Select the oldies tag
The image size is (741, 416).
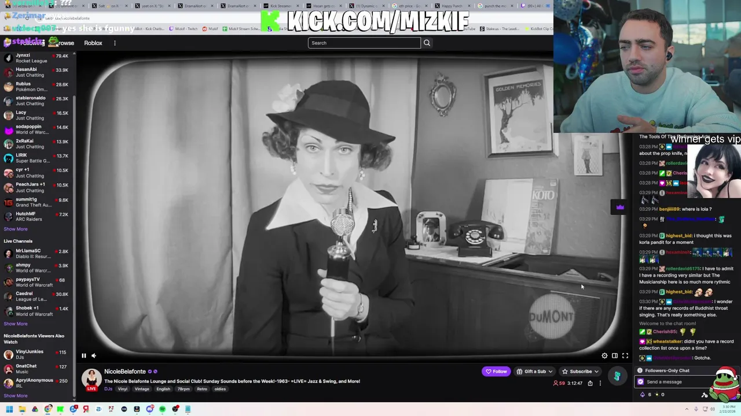click(x=220, y=389)
